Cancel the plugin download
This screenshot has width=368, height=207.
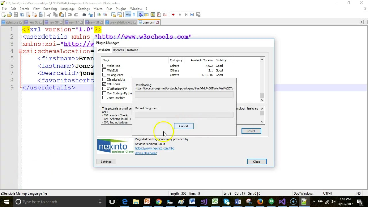pyautogui.click(x=183, y=126)
